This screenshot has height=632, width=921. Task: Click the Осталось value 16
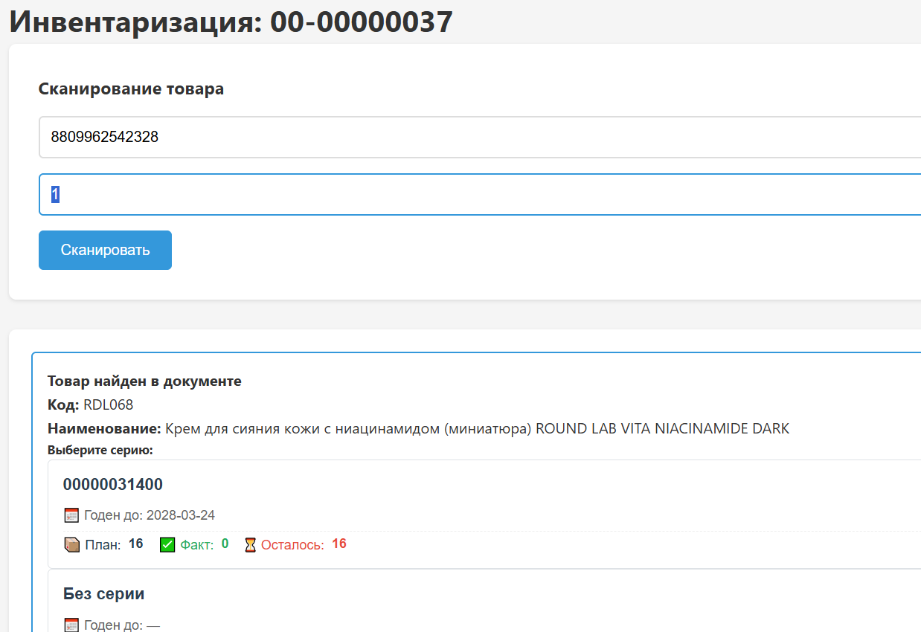coord(339,544)
